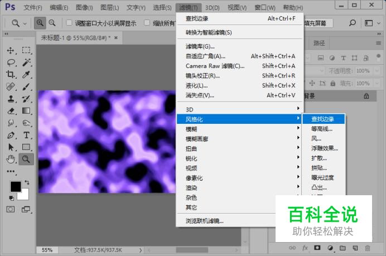Enable zoom all windows checkbox
This screenshot has width=386, height=256.
click(x=147, y=23)
